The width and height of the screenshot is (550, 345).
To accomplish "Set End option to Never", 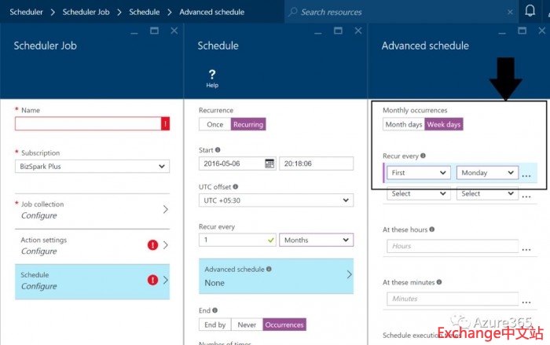I will (247, 325).
